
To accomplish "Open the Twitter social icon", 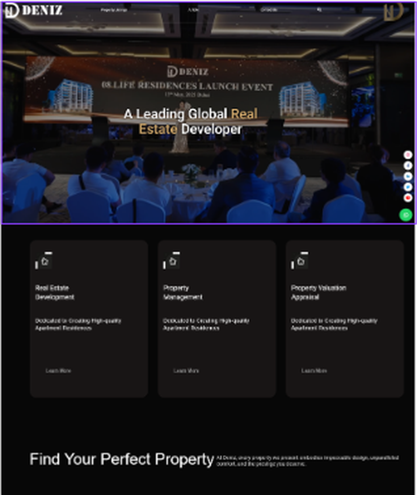I will point(408,187).
